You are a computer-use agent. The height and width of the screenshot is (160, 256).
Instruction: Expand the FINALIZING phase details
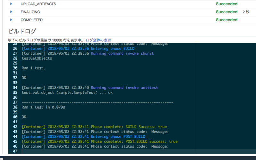[x=11, y=12]
